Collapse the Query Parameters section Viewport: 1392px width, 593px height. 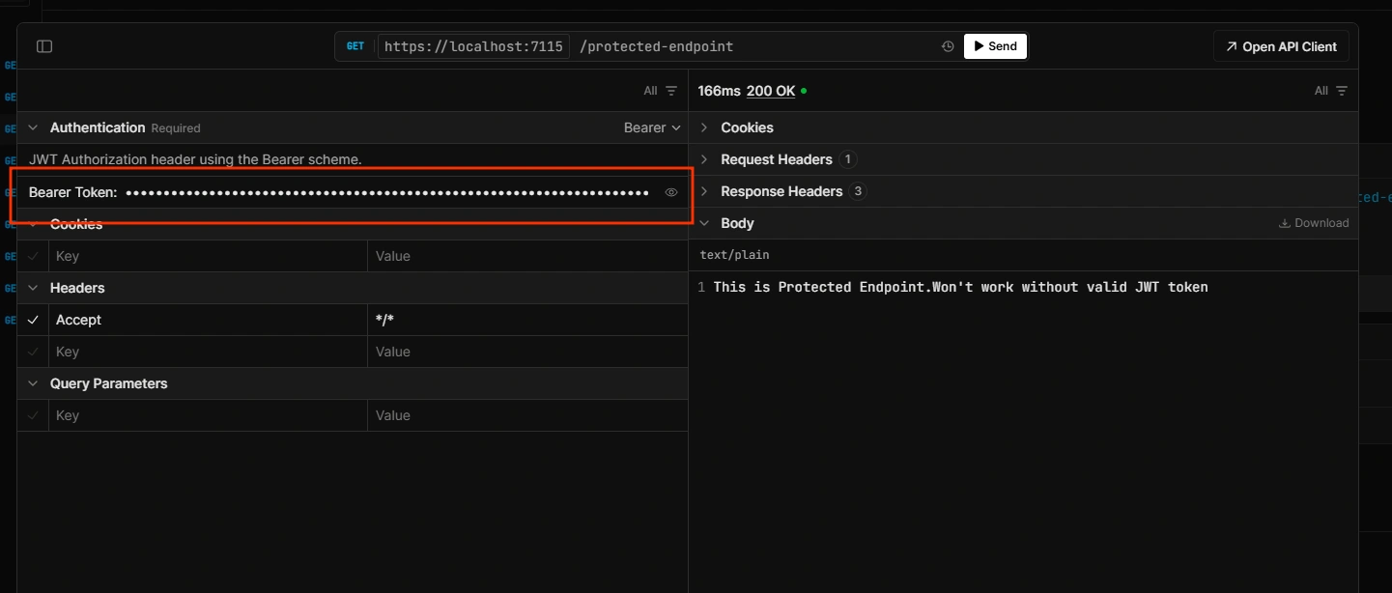(34, 383)
